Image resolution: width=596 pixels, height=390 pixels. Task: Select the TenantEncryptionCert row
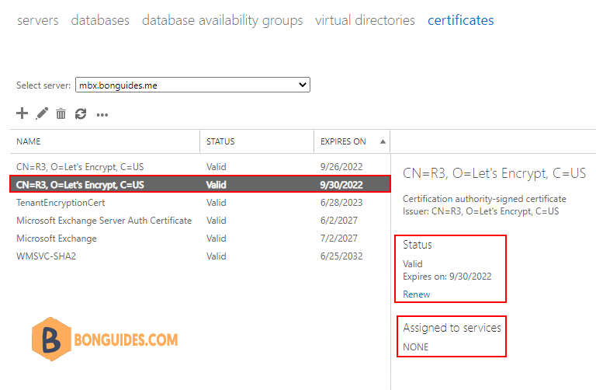[200, 203]
